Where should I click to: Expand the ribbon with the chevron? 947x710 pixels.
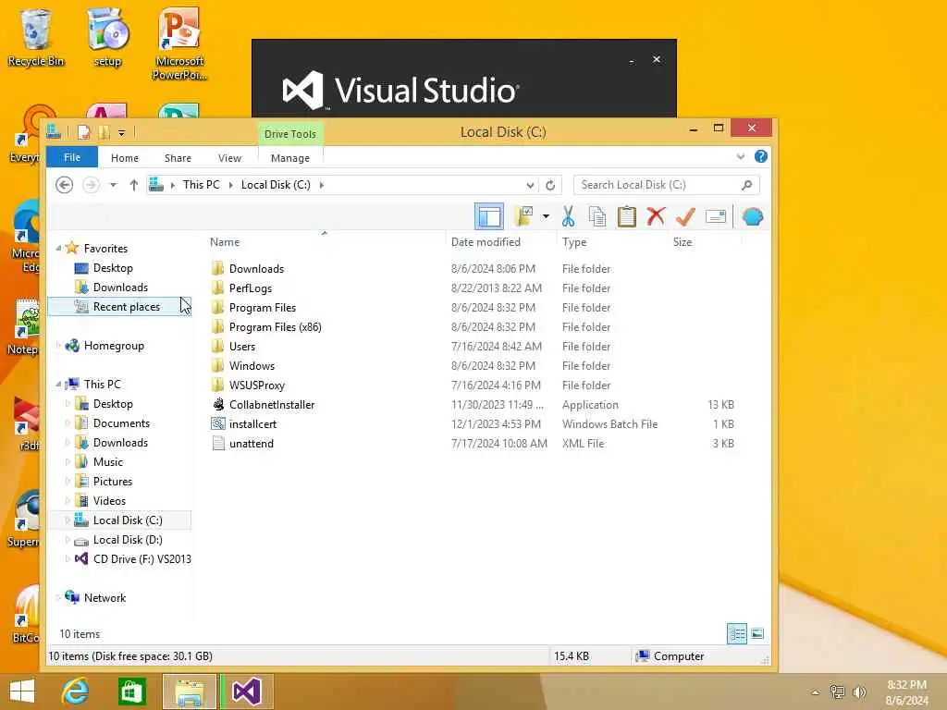(x=741, y=157)
